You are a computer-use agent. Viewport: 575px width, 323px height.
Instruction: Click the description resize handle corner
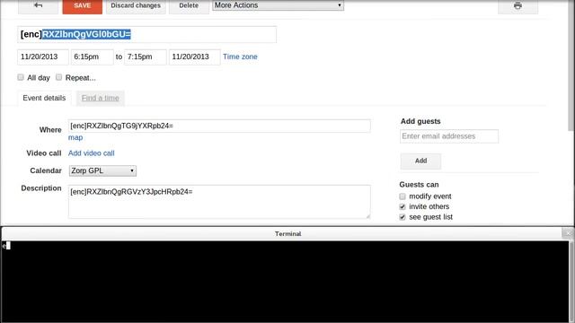click(x=367, y=216)
